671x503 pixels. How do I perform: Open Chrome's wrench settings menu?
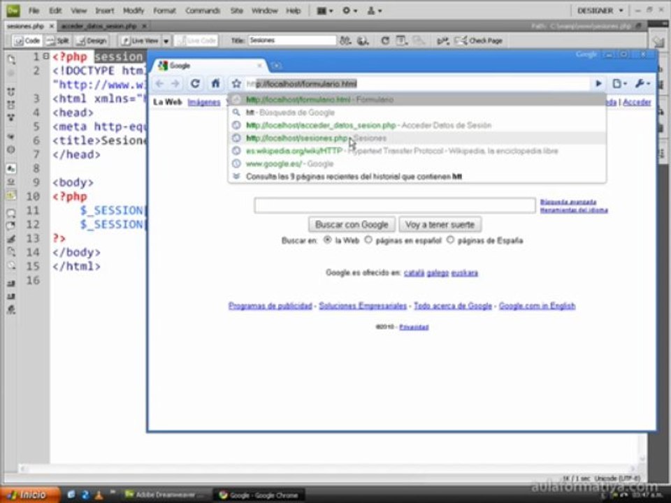643,84
